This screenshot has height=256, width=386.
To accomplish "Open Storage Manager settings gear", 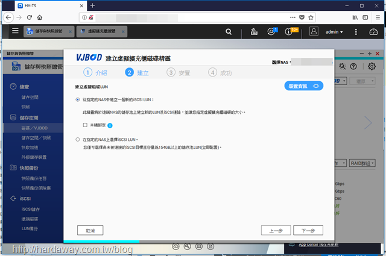I will coord(372,66).
